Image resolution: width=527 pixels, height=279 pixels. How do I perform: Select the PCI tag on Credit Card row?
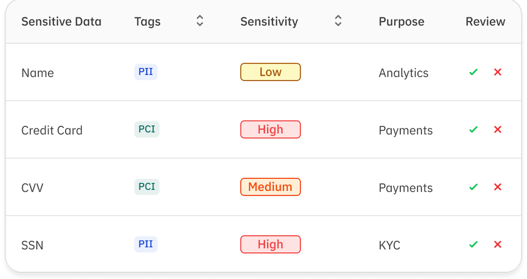147,129
